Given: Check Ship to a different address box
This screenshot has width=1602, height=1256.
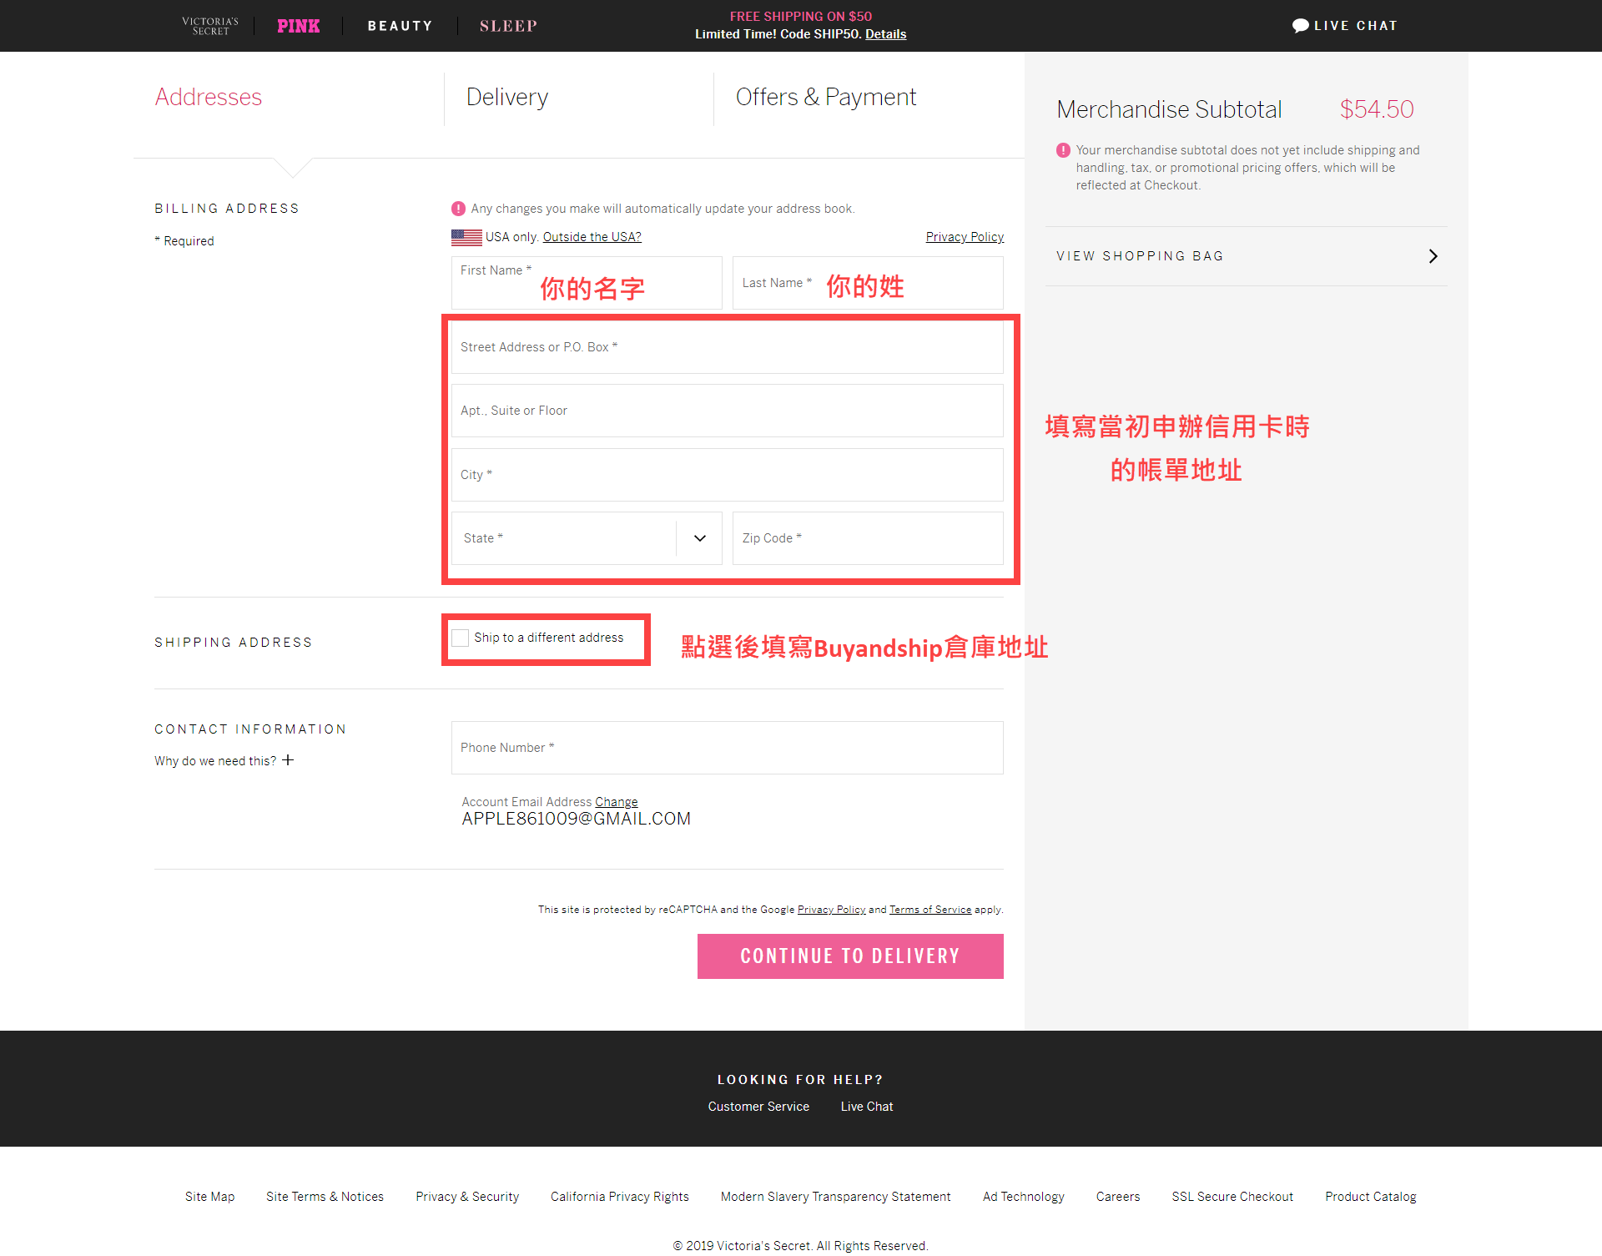Looking at the screenshot, I should tap(461, 638).
